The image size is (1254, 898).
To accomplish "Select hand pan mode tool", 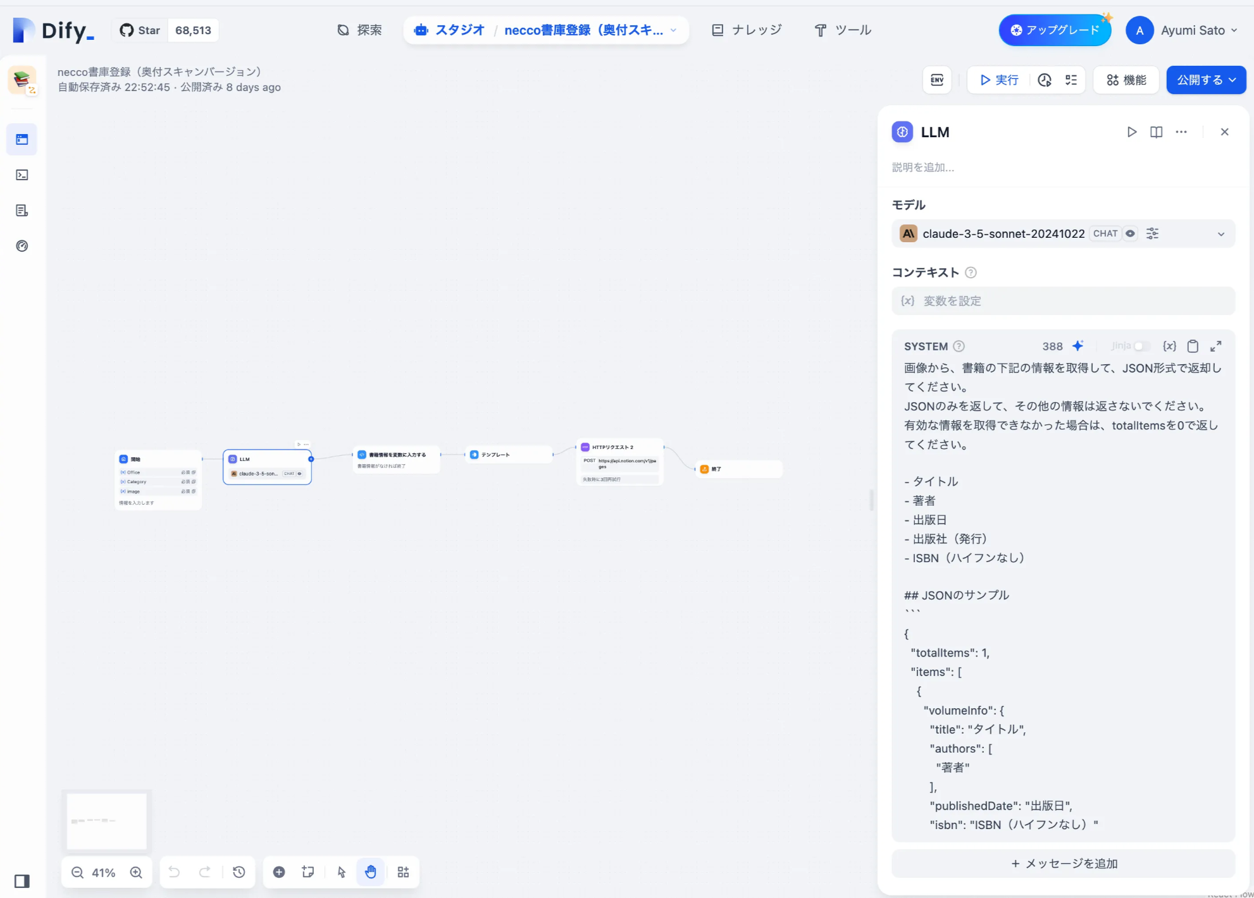I will 370,873.
